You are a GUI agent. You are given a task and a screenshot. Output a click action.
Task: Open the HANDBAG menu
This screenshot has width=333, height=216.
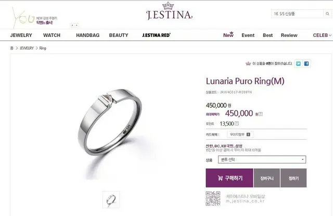point(88,35)
